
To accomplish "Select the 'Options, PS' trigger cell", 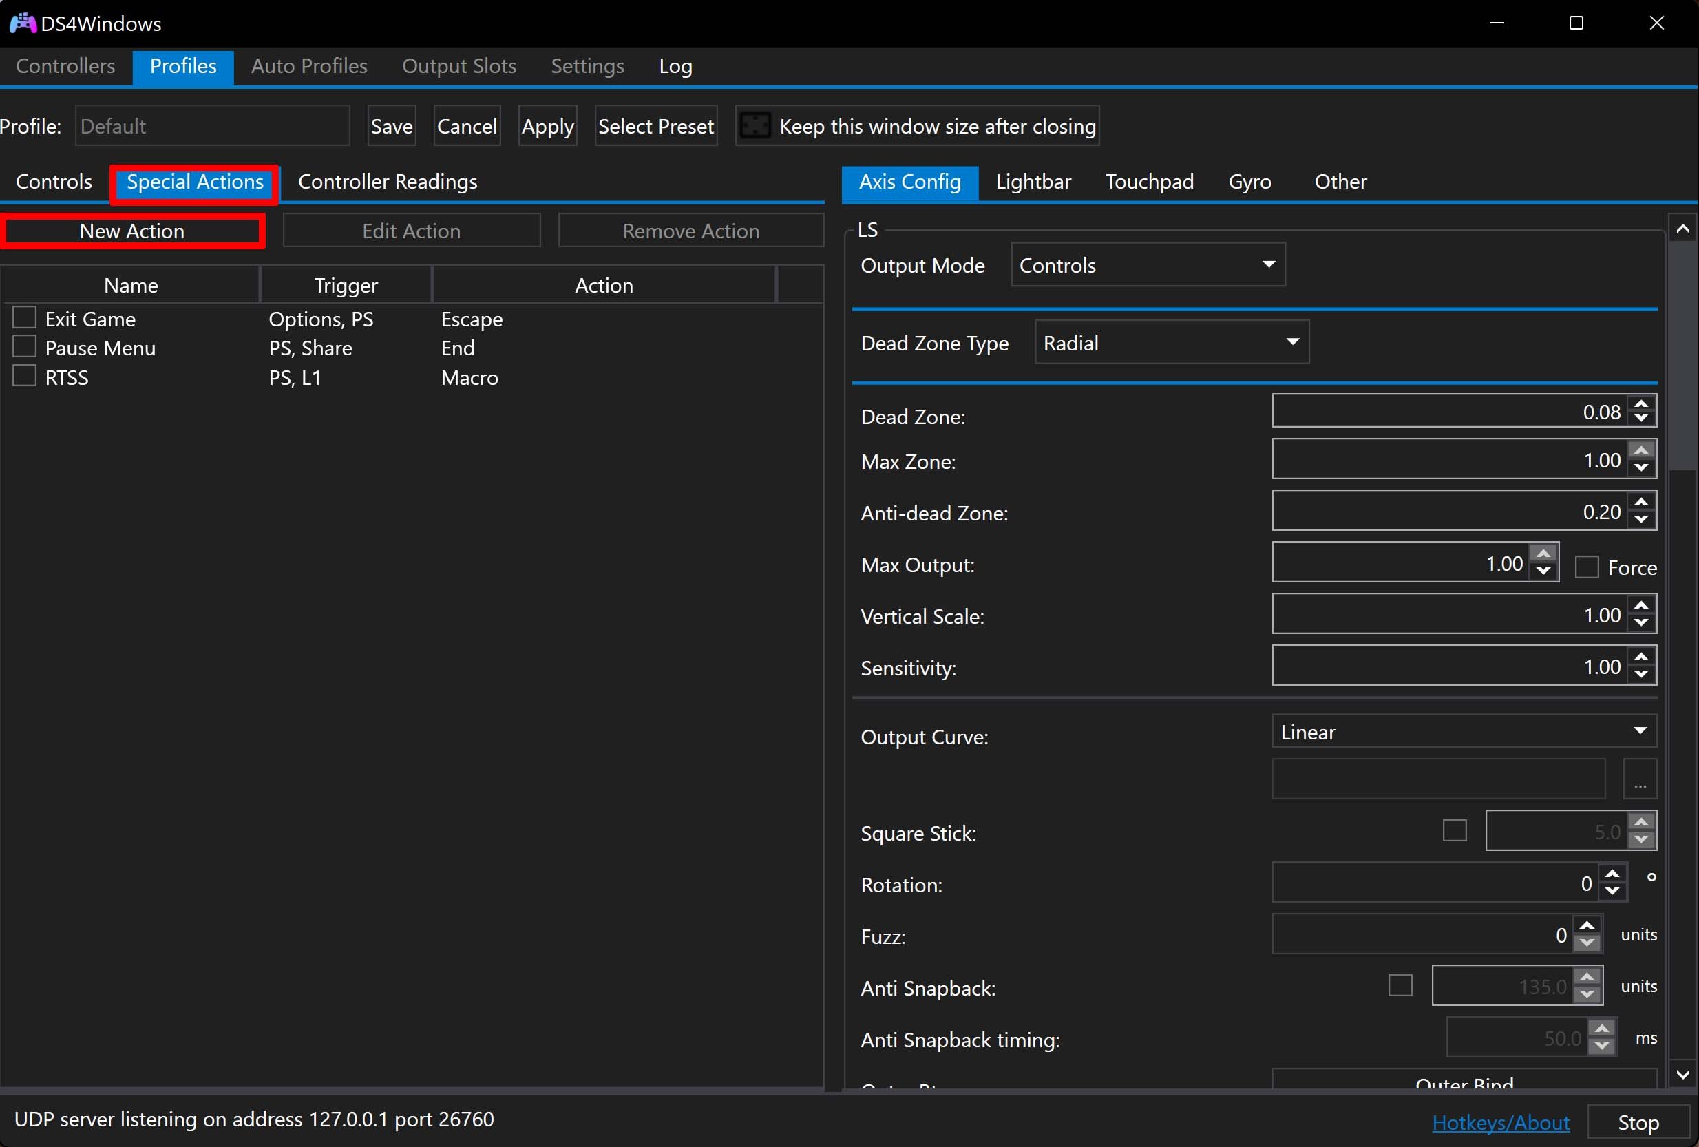I will [x=321, y=319].
